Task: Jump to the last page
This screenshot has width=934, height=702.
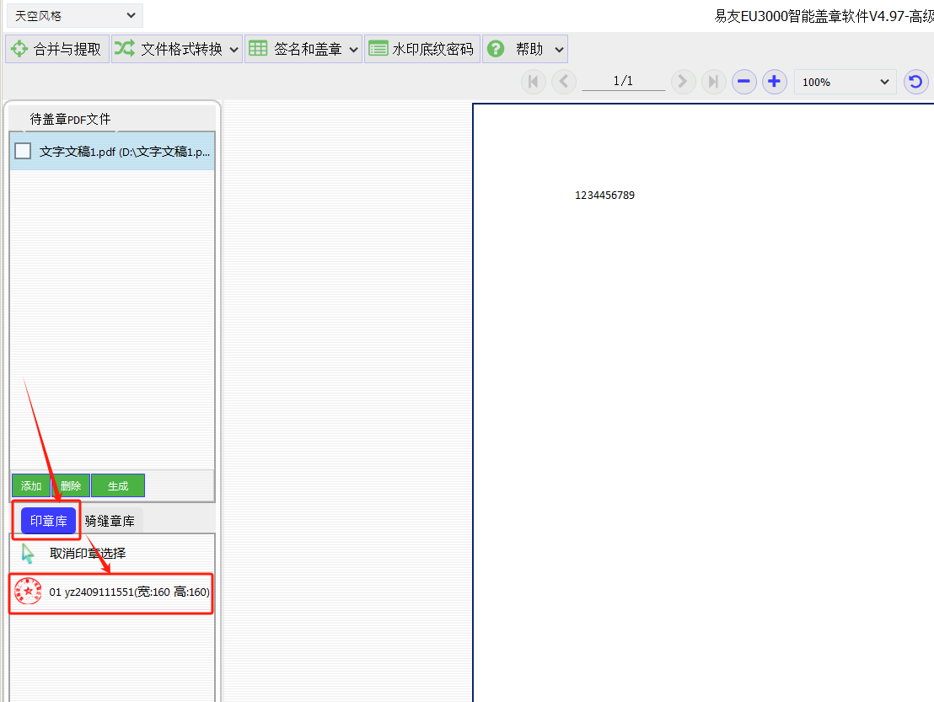Action: point(714,82)
